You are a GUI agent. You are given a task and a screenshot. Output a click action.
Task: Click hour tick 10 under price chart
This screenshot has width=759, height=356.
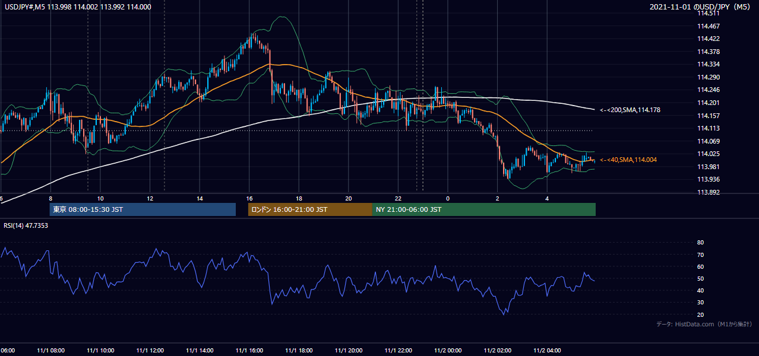click(100, 199)
